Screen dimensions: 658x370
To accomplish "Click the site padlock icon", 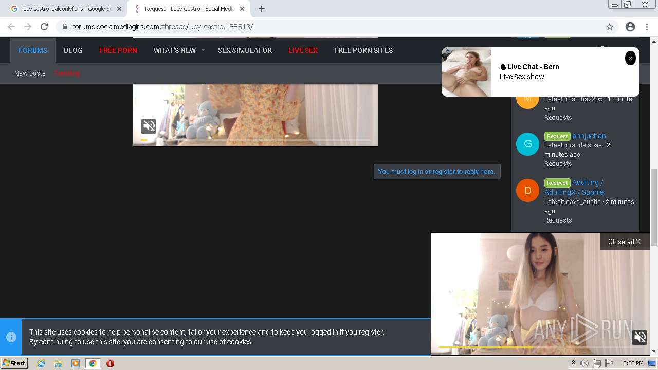I will coord(64,27).
